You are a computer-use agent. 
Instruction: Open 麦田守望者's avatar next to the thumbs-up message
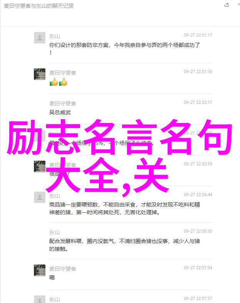pos(40,74)
